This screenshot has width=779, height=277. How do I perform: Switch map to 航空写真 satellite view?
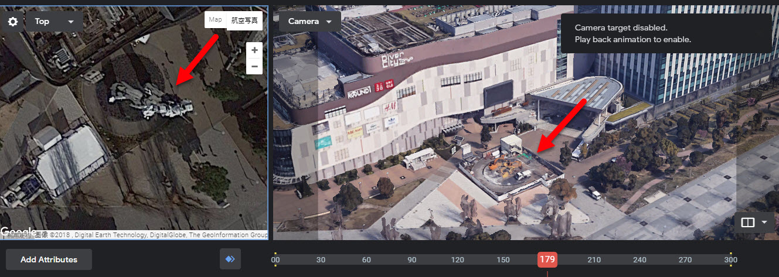pyautogui.click(x=244, y=20)
